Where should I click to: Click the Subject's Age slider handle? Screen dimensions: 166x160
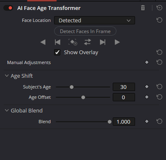click(x=71, y=87)
